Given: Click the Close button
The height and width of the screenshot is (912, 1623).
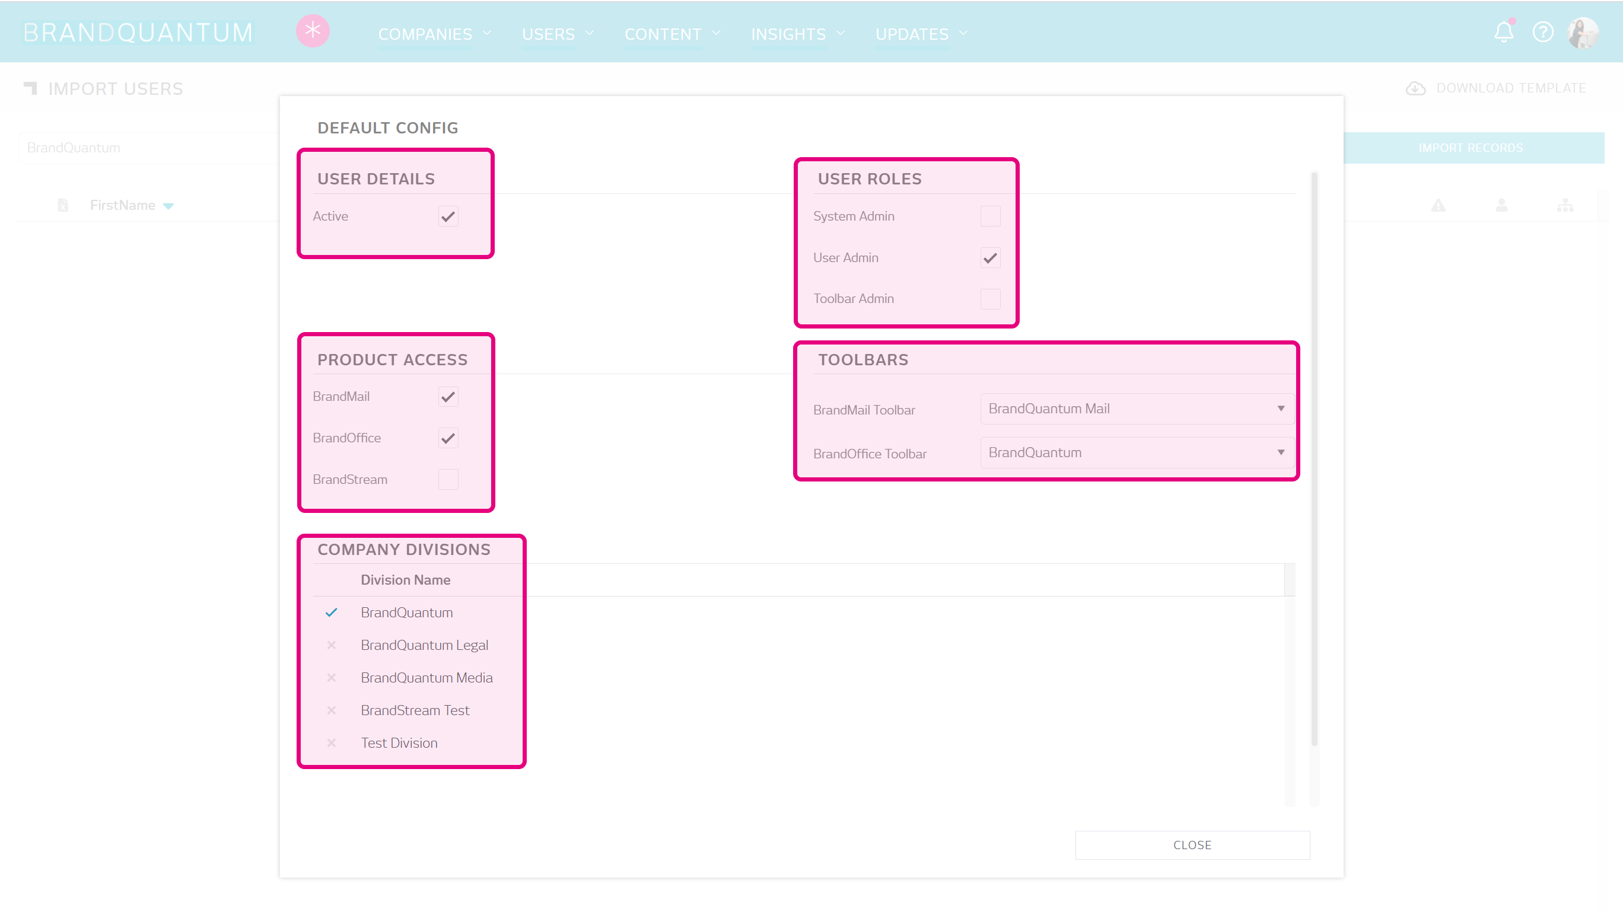Looking at the screenshot, I should coord(1191,844).
